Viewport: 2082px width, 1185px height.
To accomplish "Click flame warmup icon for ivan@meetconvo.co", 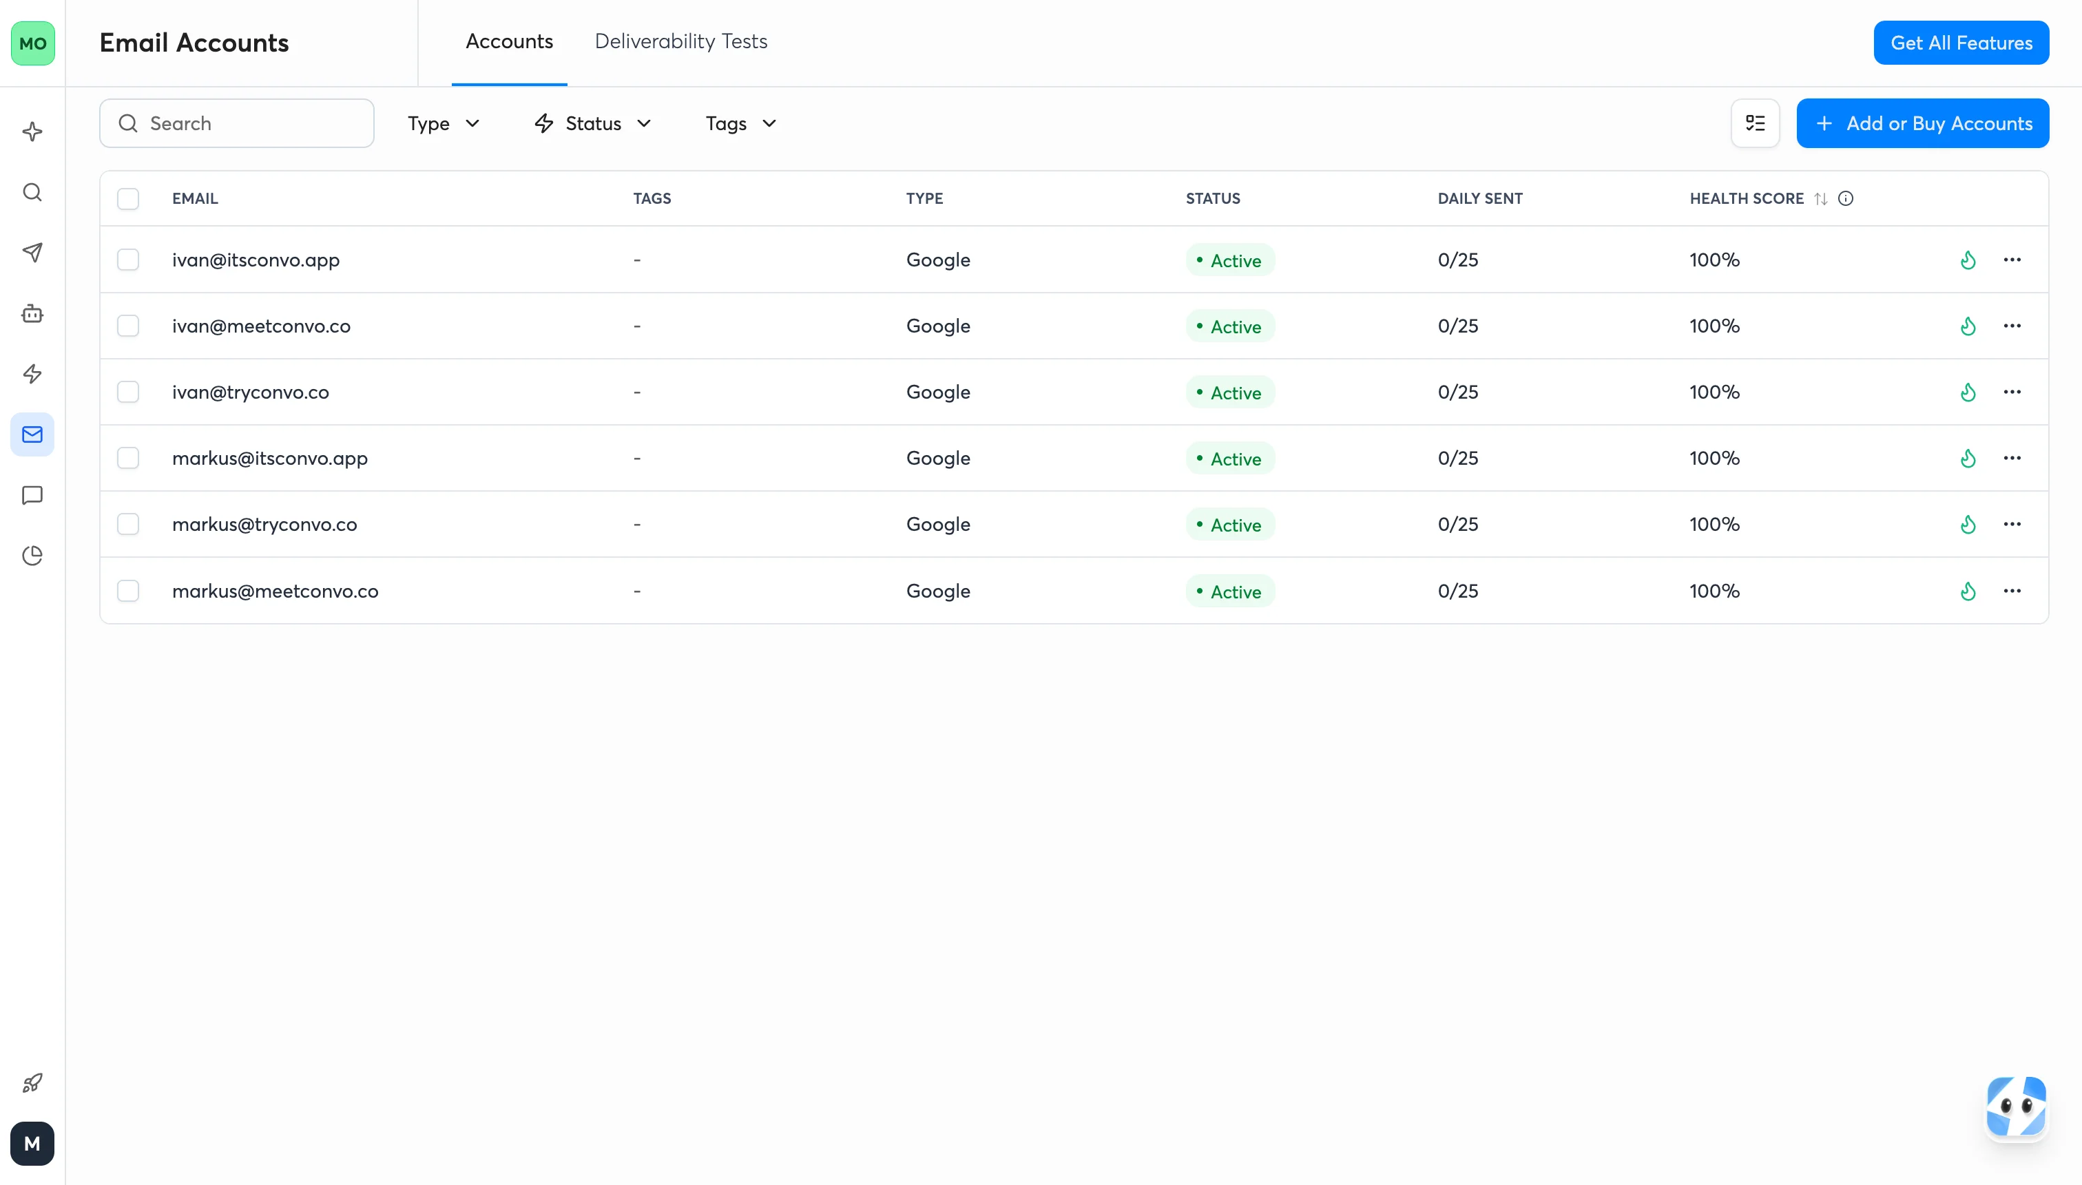I will (1968, 326).
